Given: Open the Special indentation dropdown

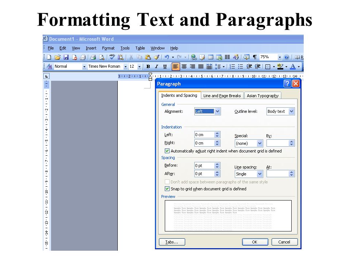Looking at the screenshot, I should (x=259, y=143).
